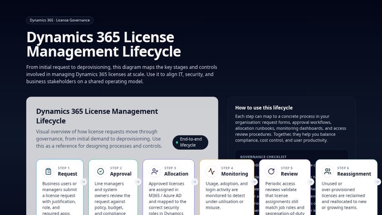Click the Dynamics 365 · License Governance tag

(x=60, y=20)
